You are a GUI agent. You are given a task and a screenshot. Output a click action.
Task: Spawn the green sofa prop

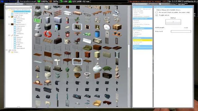[87, 48]
